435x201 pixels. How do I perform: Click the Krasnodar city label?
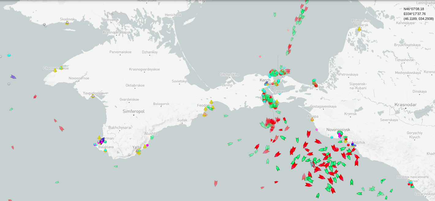[x=406, y=104]
